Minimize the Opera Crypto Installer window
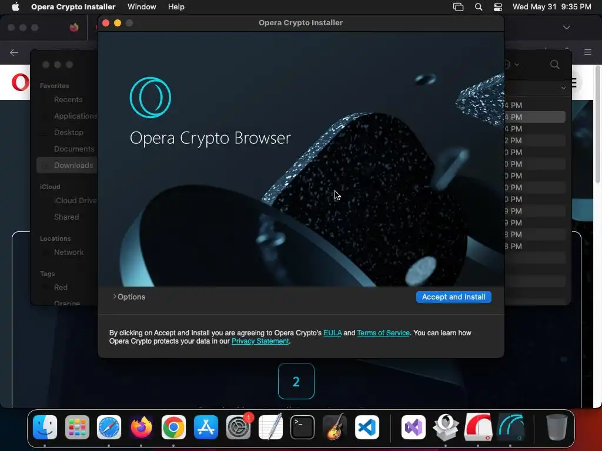The height and width of the screenshot is (451, 602). click(118, 23)
